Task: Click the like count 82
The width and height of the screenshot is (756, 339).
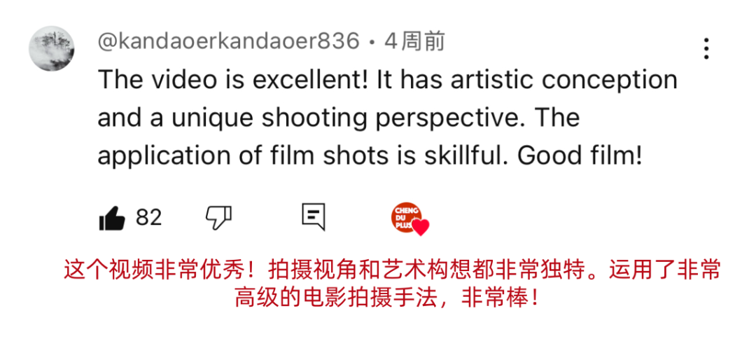Action: pyautogui.click(x=148, y=218)
